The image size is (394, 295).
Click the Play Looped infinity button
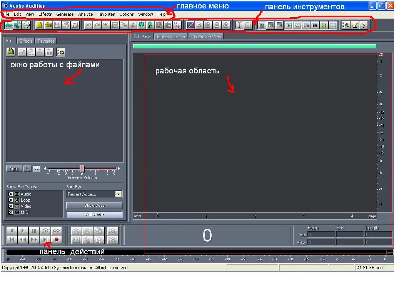tap(57, 230)
